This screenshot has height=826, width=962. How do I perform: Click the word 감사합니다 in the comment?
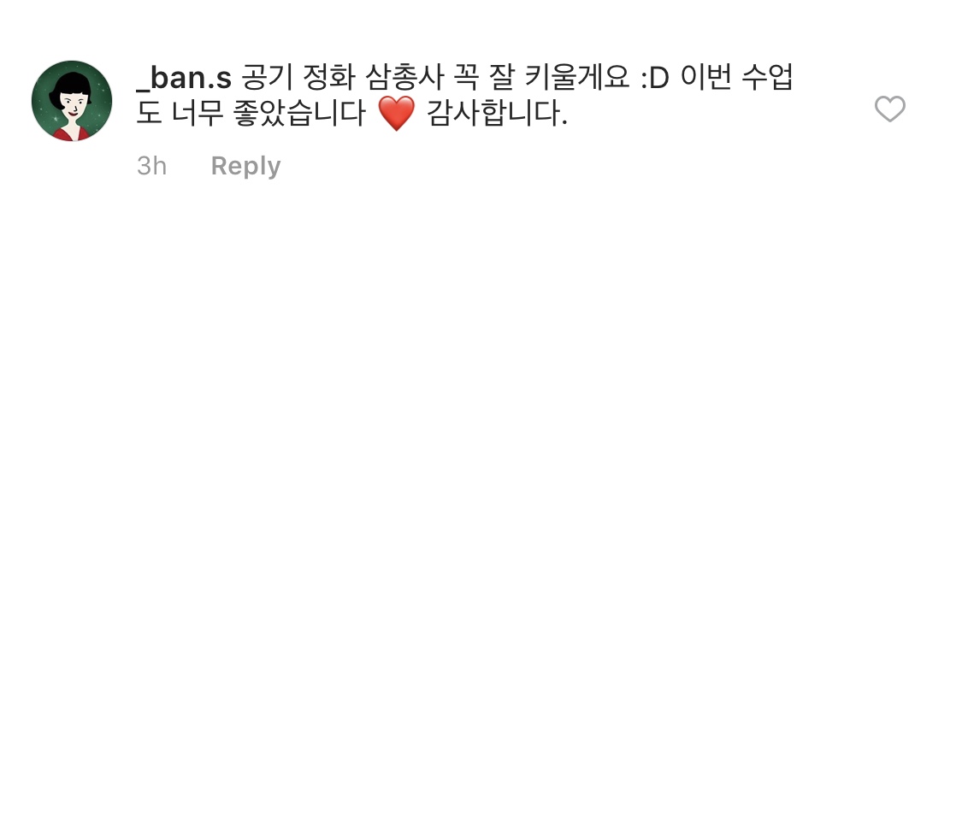tap(496, 114)
